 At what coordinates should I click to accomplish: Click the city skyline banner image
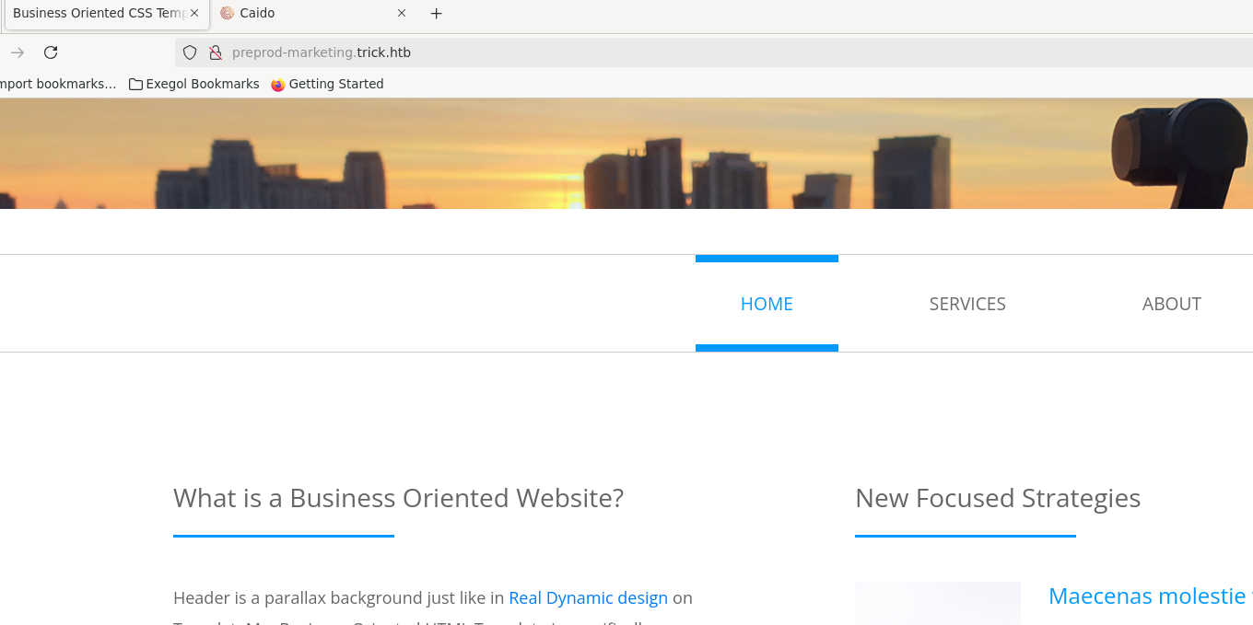[x=626, y=153]
